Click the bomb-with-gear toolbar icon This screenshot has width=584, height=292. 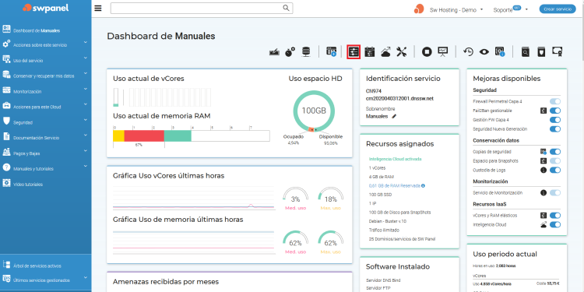tap(290, 51)
